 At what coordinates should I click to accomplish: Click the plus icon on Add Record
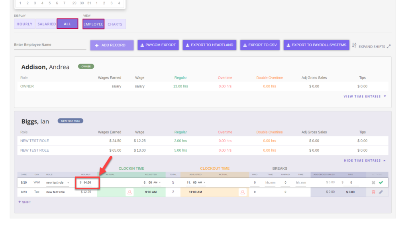[97, 45]
